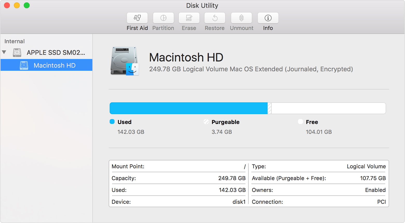The width and height of the screenshot is (405, 223).
Task: Unmount the selected volume
Action: tap(241, 18)
